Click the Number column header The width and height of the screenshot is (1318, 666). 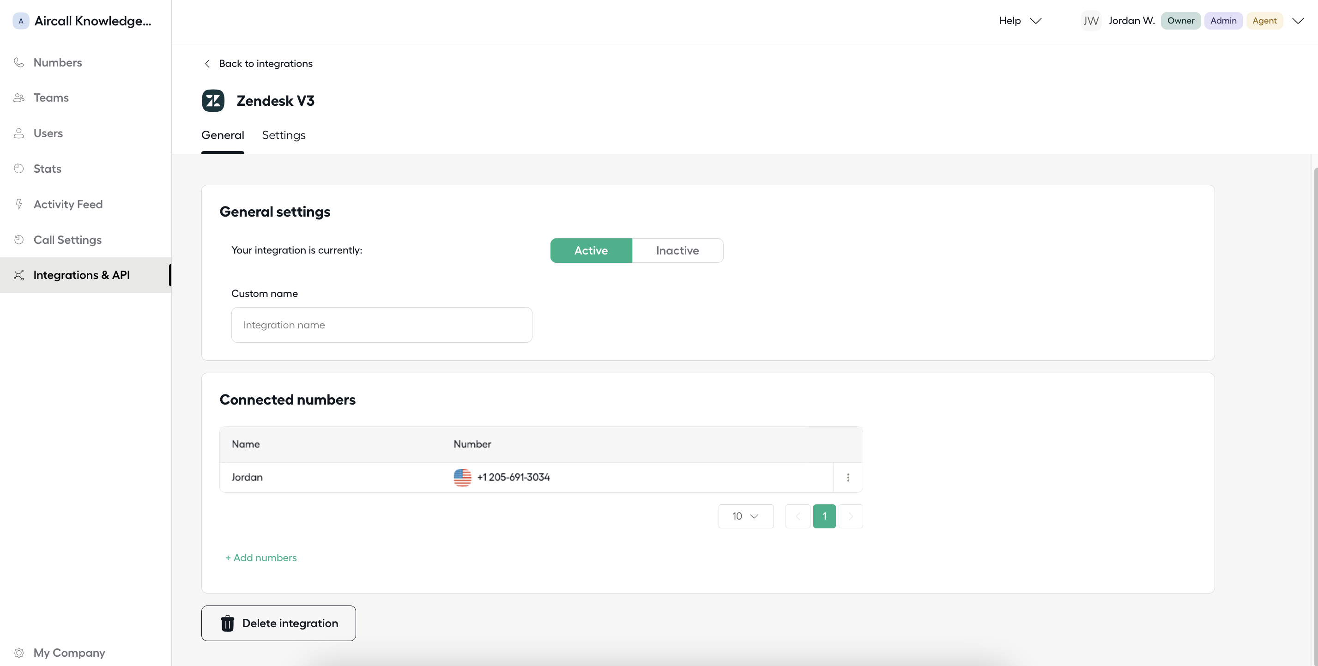[x=472, y=444]
